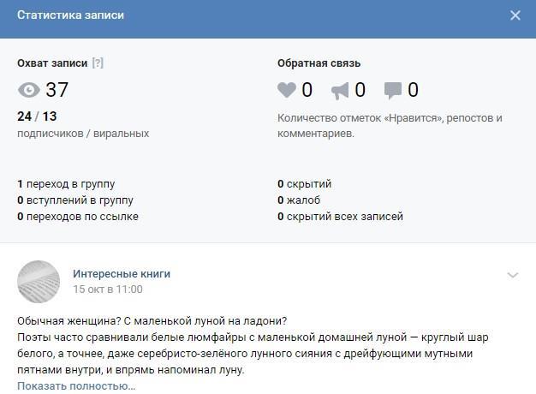Expand post options chevron menu
Viewport: 536px width, 394px height.
(513, 275)
